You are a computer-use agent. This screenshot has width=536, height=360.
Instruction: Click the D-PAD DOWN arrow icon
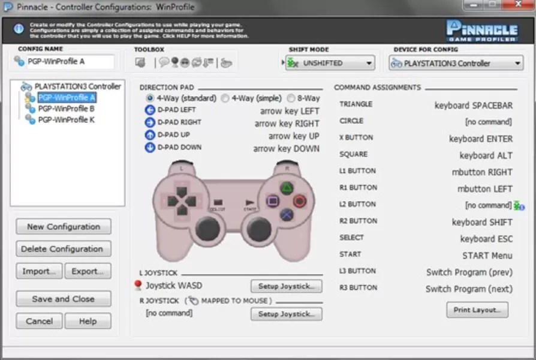[x=150, y=148]
